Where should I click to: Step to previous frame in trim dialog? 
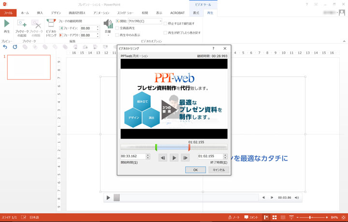[163, 157]
